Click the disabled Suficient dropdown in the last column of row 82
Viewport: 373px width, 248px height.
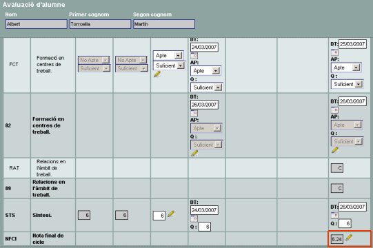tap(347, 141)
